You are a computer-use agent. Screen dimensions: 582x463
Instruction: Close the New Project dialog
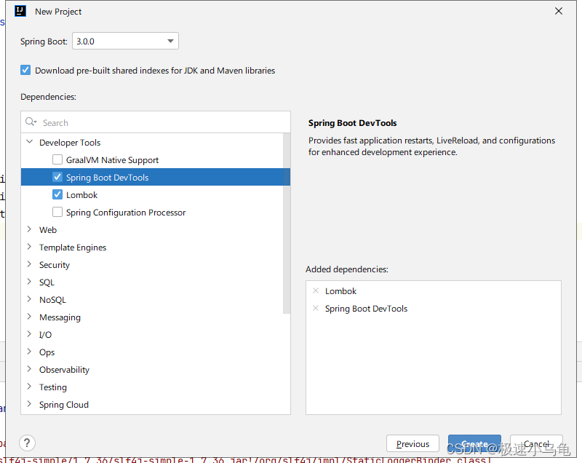(559, 11)
